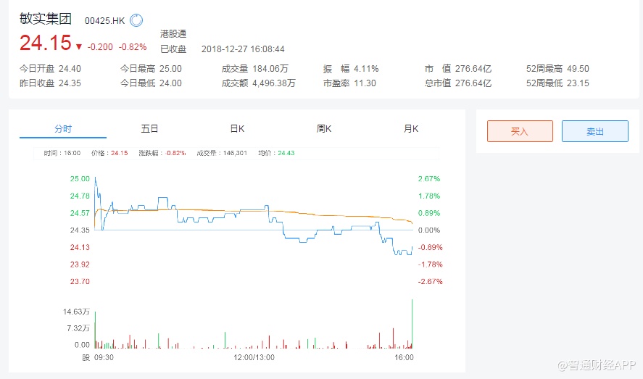Click the 敏实集团 stock name

click(46, 20)
